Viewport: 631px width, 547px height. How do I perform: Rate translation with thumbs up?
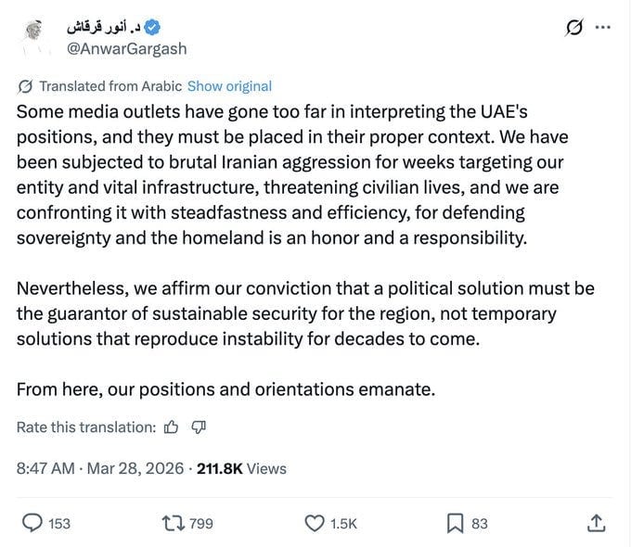point(171,426)
